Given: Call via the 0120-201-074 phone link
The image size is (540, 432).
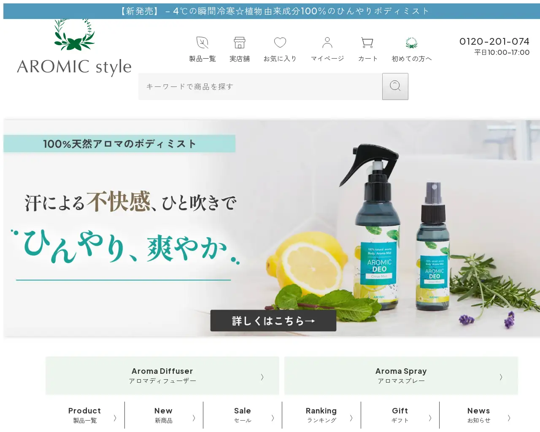Looking at the screenshot, I should tap(494, 41).
